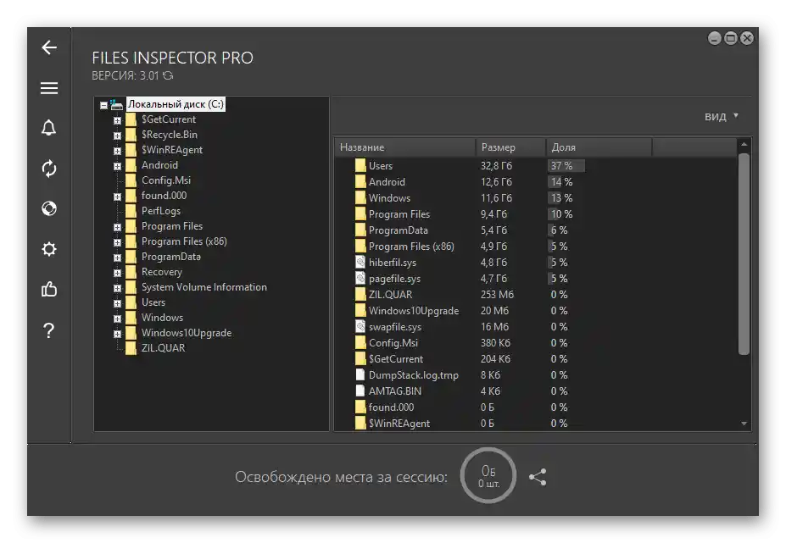Click the share icon in bottom bar

538,477
